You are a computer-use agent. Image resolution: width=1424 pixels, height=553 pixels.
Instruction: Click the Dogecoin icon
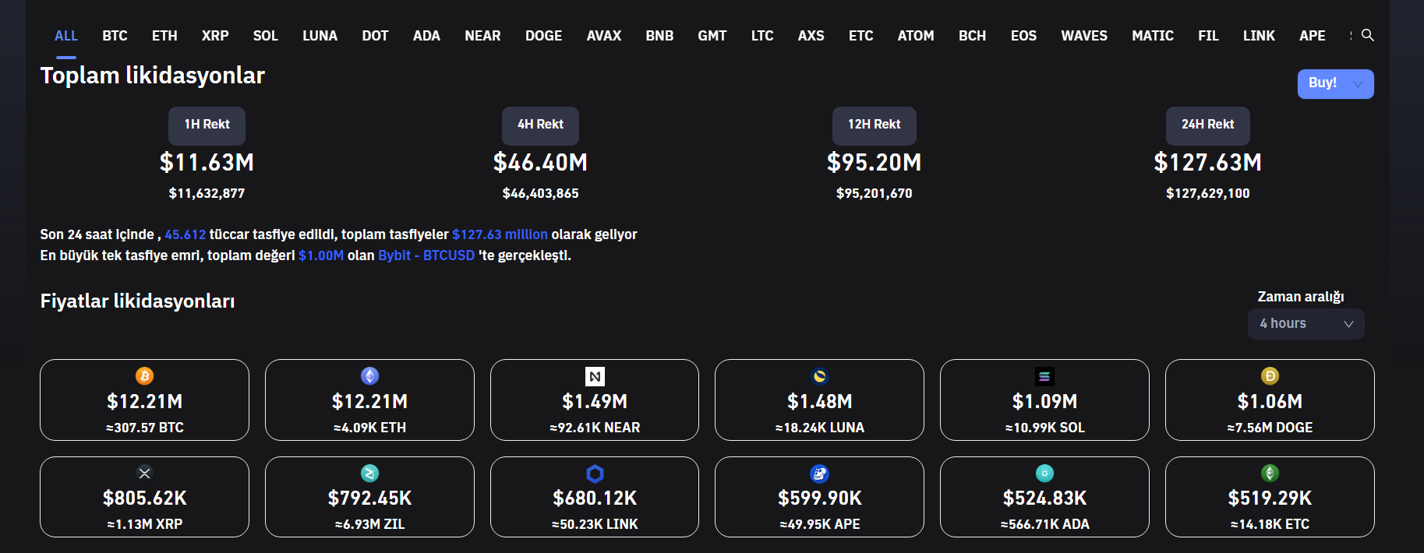(1270, 376)
